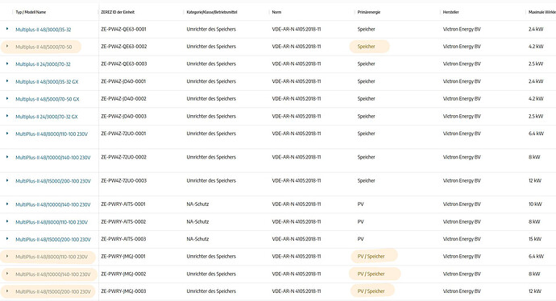Sort by the ZEREZ ID der Einheit column header
Viewport: 556px width, 301px height.
(x=118, y=12)
